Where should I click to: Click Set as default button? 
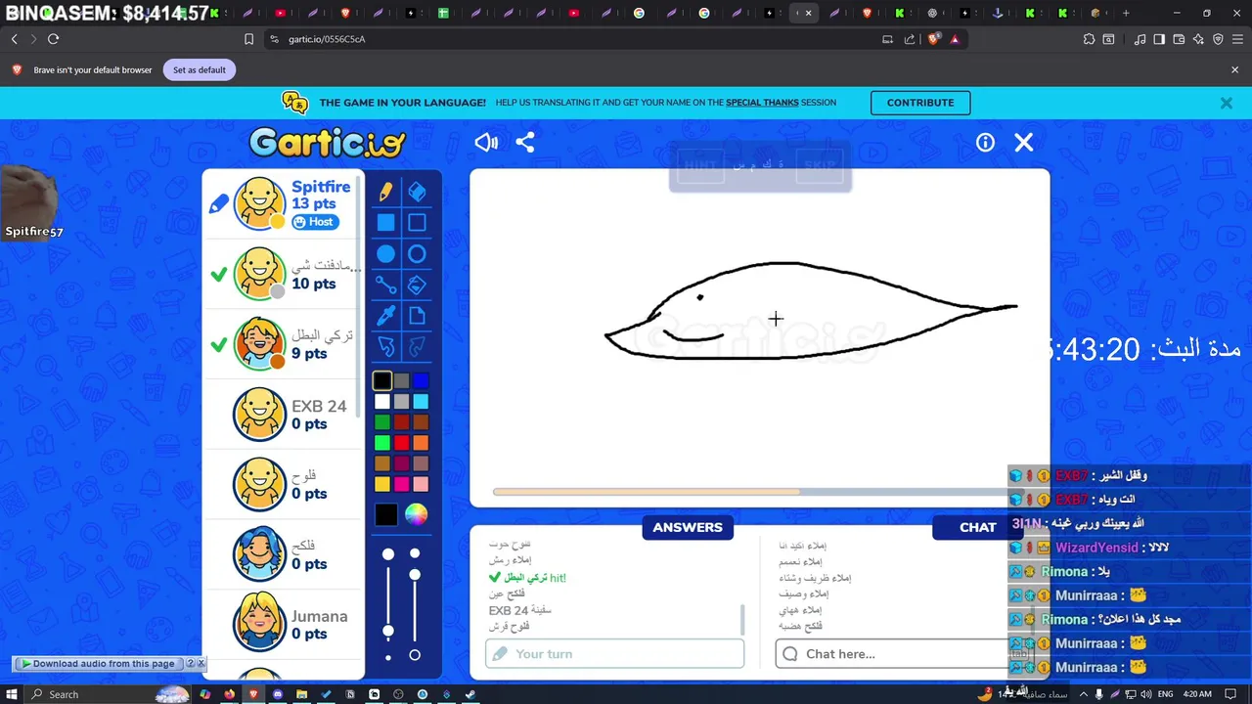[x=200, y=69]
